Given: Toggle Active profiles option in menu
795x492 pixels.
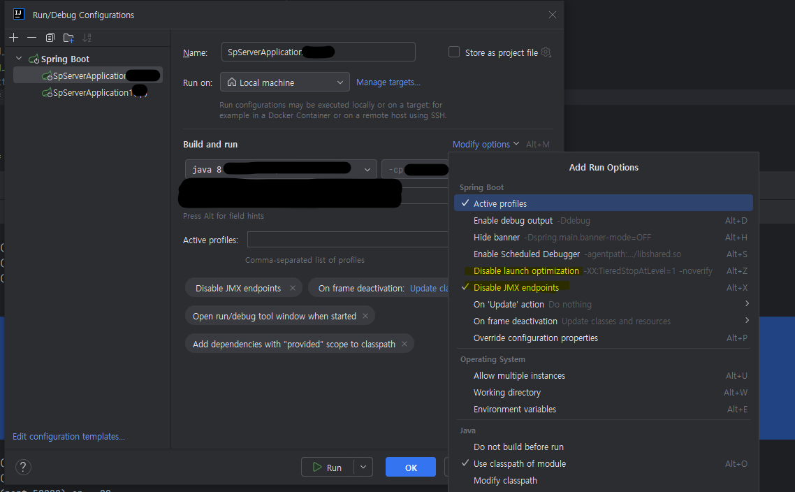Looking at the screenshot, I should coord(604,203).
